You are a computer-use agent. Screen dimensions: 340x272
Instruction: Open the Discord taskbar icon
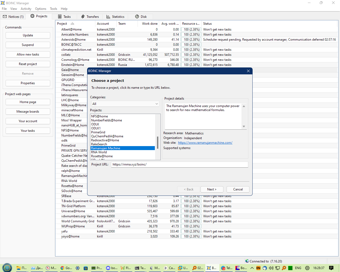112,268
